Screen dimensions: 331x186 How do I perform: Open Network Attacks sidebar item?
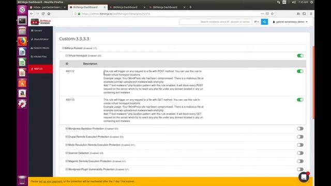coord(40,48)
